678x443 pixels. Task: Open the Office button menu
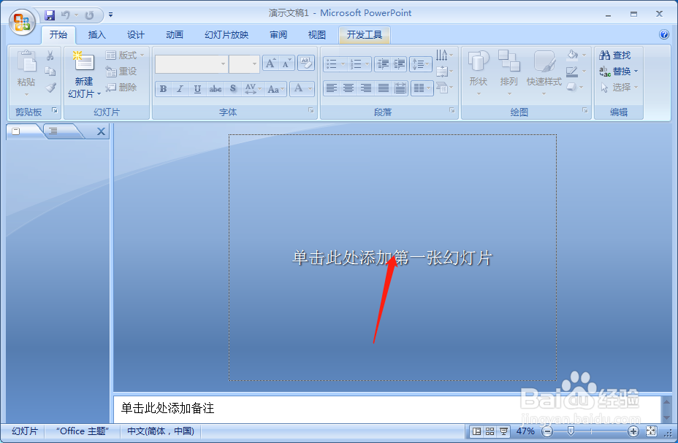point(22,22)
